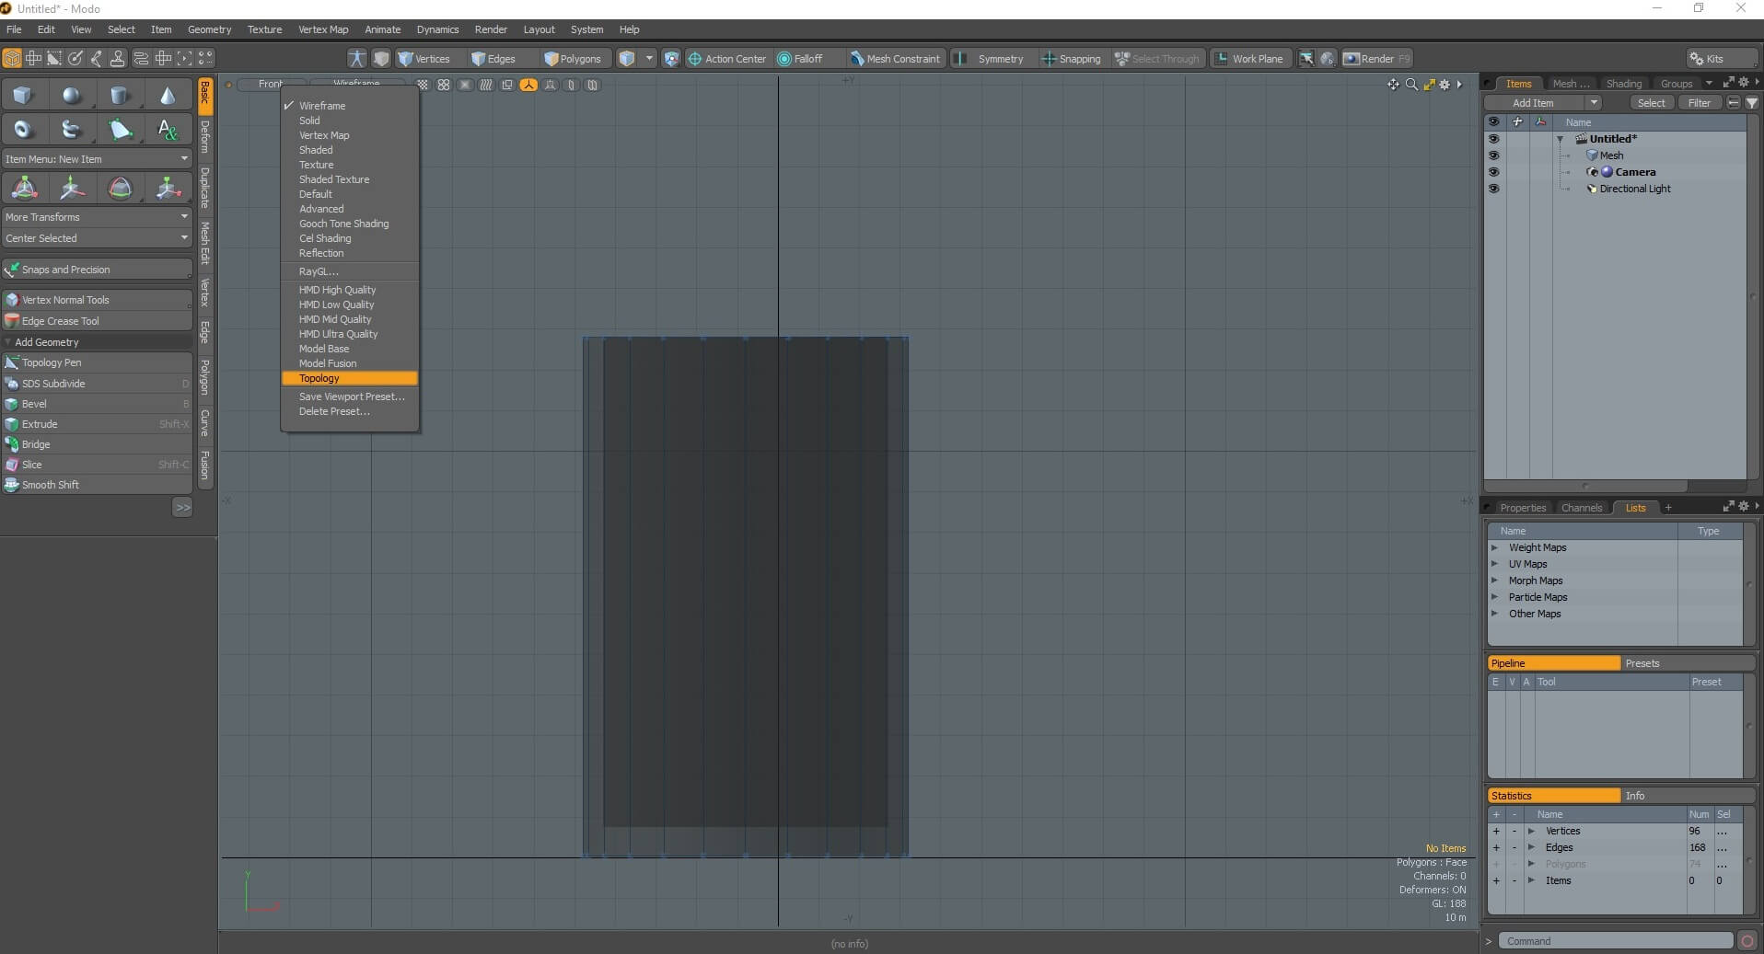
Task: Click the Snapping toolbar icon
Action: coord(1049,58)
